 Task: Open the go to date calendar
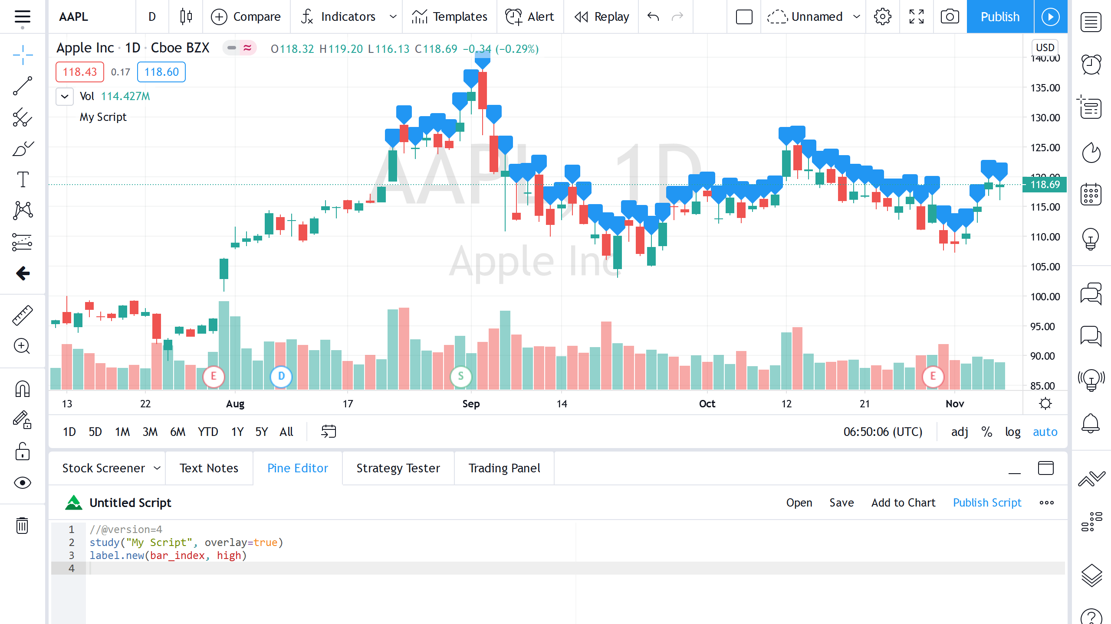[329, 432]
